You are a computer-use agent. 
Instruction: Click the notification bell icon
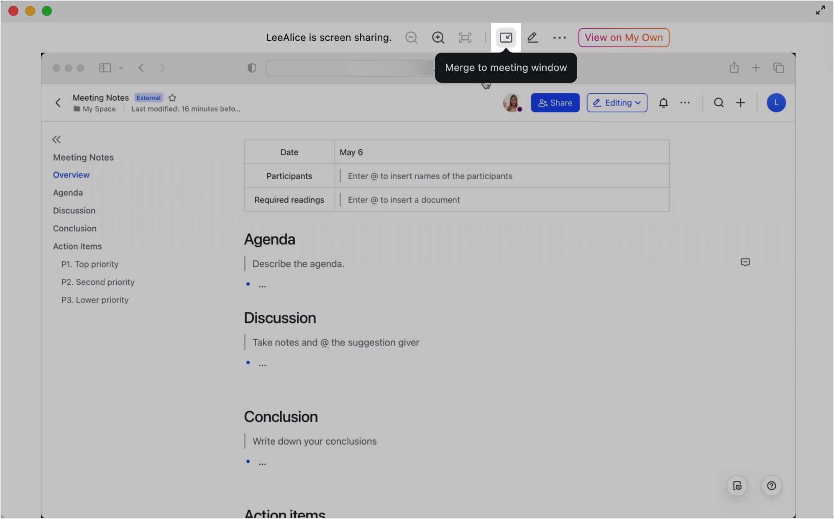click(663, 103)
